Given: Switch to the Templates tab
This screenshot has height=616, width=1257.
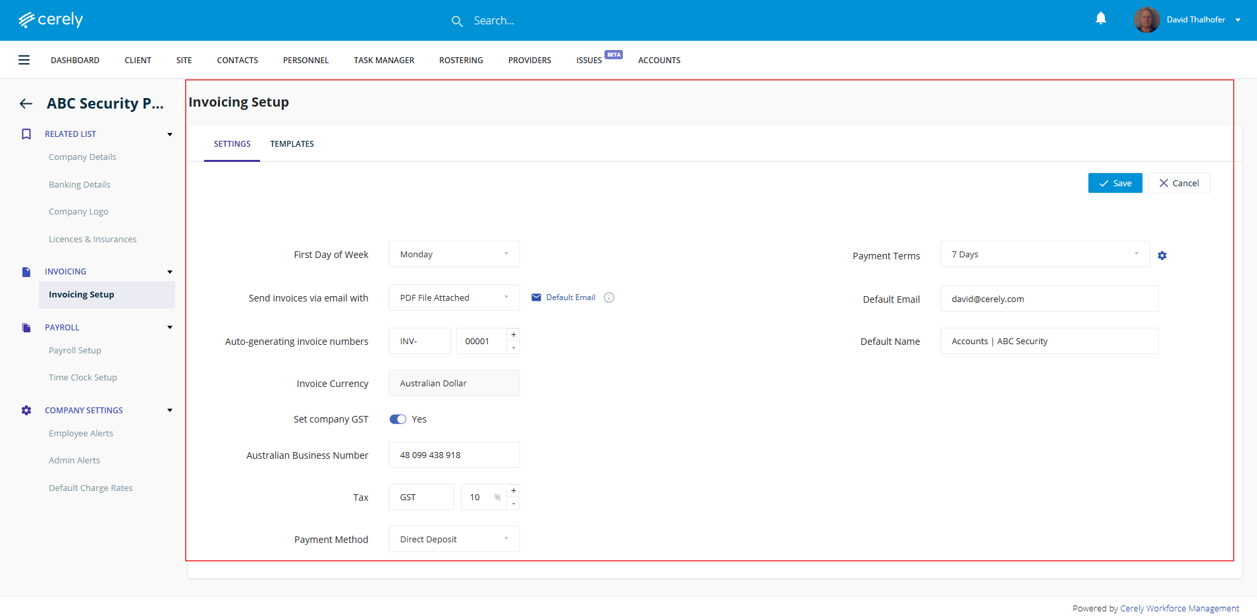Looking at the screenshot, I should (292, 143).
